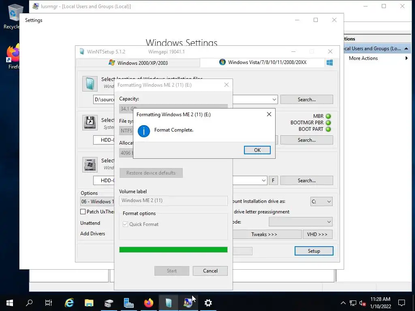Image resolution: width=415 pixels, height=311 pixels.
Task: Open the clock showing 11:28 AM
Action: (x=380, y=303)
